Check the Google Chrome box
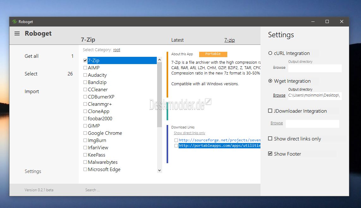This screenshot has width=361, height=208. pos(85,133)
